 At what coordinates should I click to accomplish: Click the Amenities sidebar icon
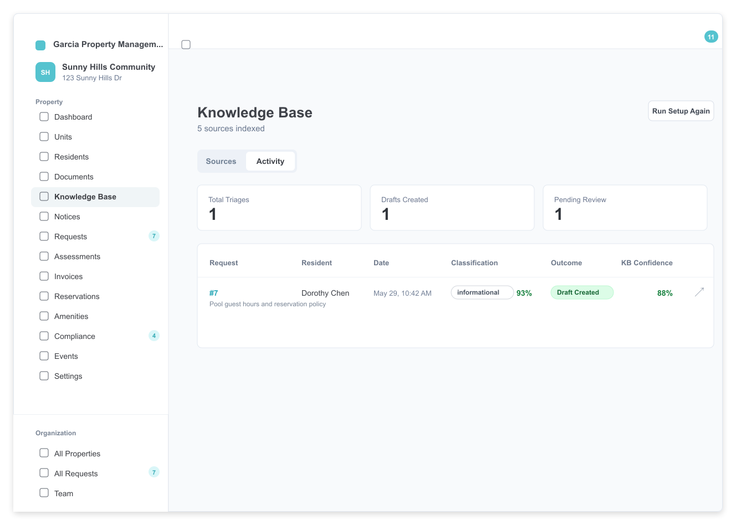44,316
